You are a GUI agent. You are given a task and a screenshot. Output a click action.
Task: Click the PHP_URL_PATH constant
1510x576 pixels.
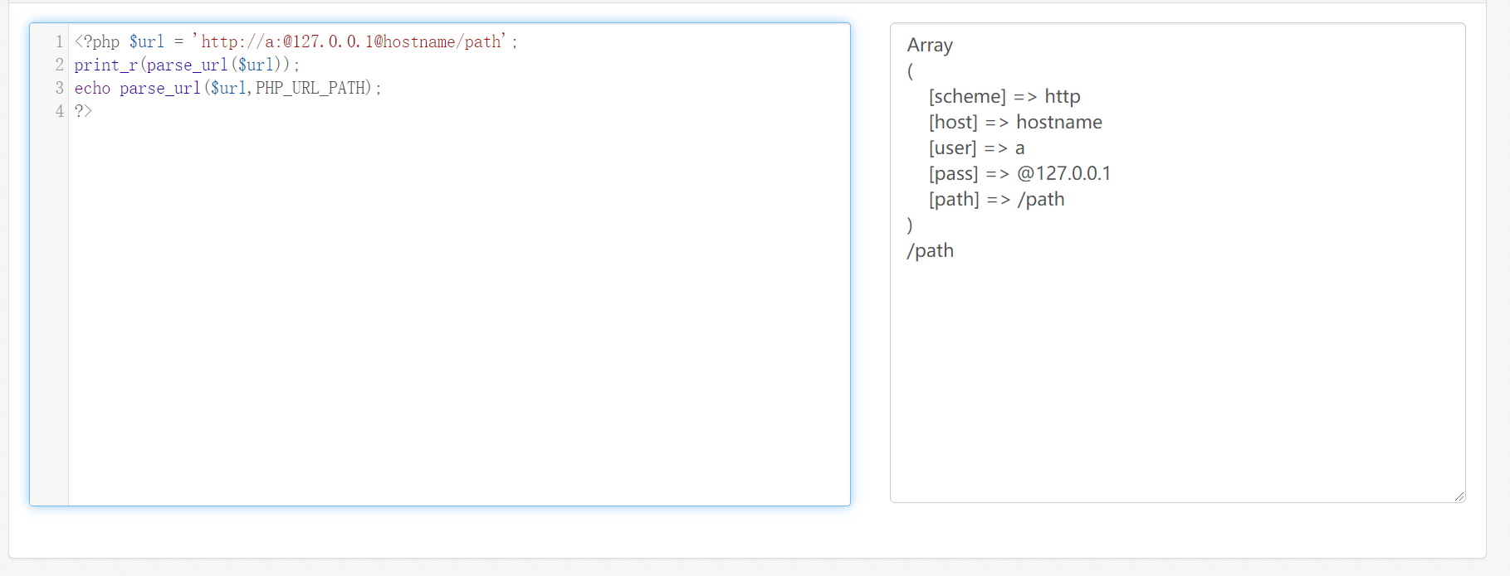coord(310,88)
